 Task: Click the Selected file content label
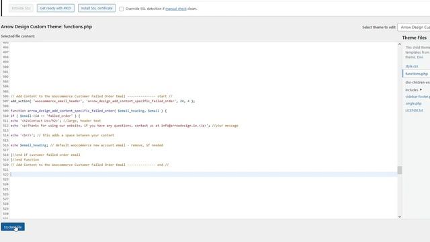tap(18, 36)
